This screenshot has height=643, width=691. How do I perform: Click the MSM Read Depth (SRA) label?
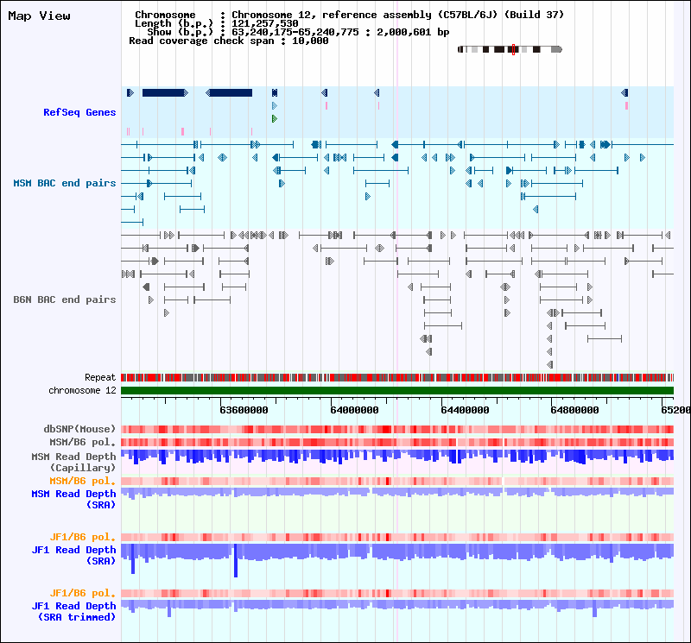pyautogui.click(x=73, y=500)
